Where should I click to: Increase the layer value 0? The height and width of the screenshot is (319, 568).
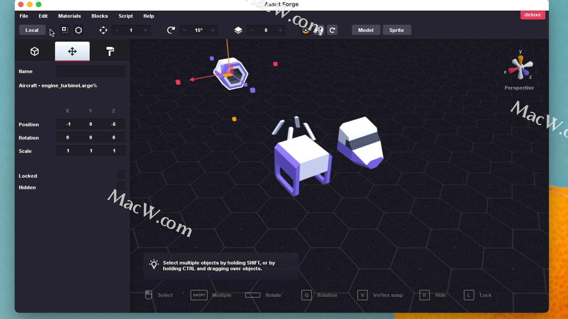280,30
